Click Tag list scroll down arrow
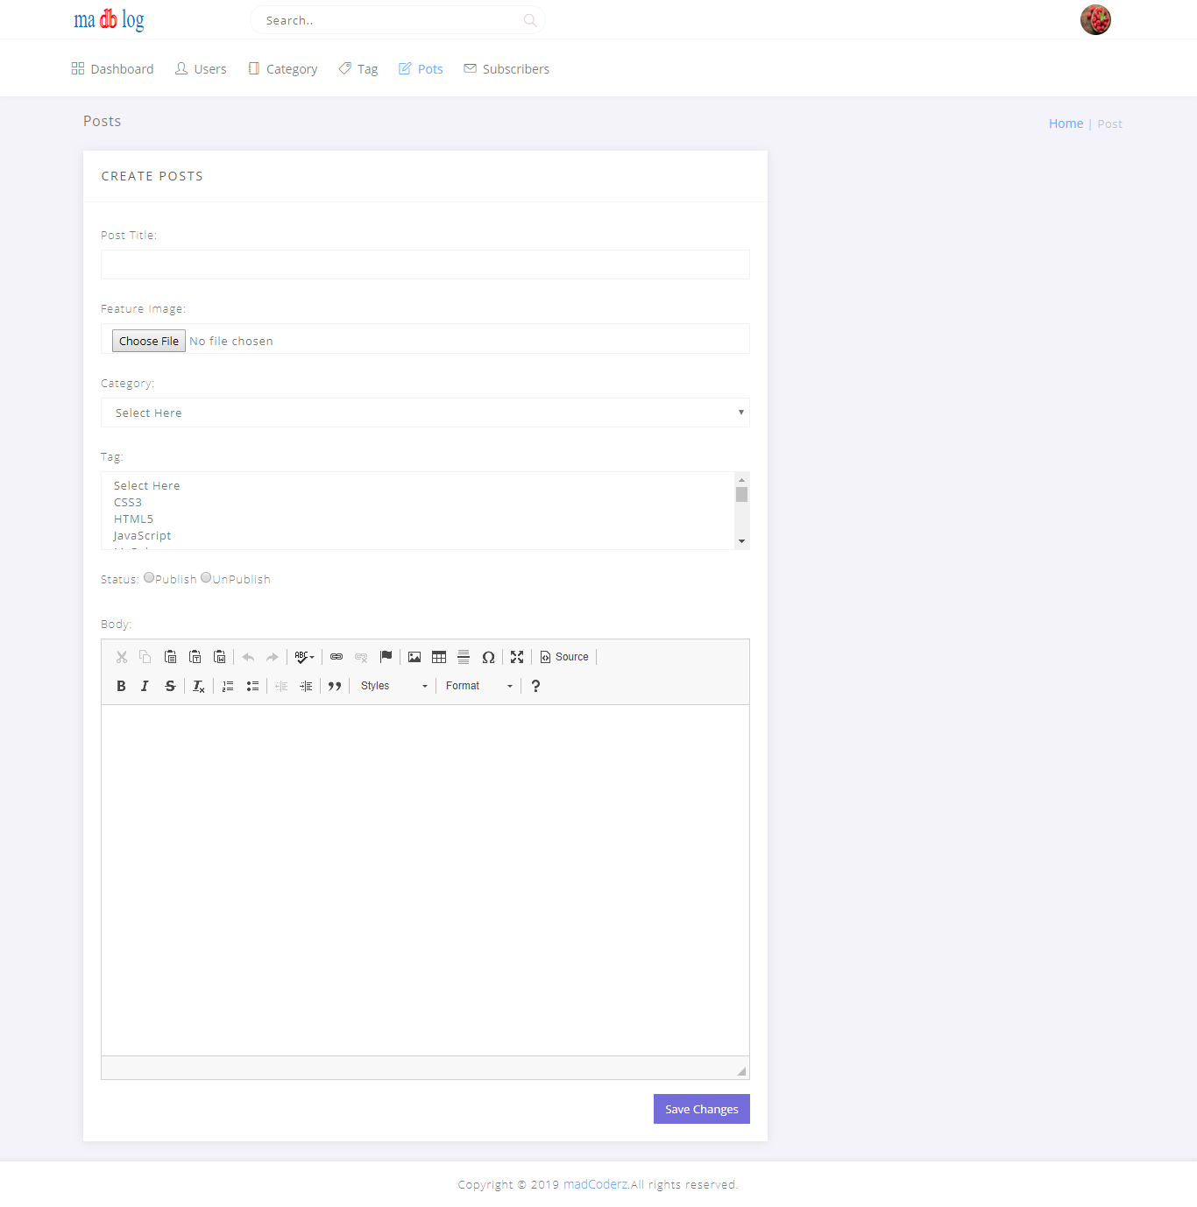 tap(742, 541)
